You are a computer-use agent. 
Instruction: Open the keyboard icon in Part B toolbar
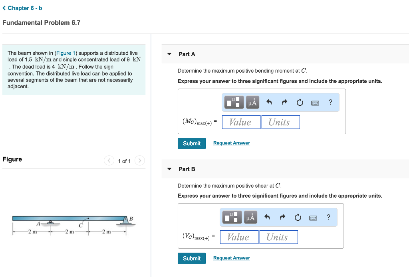pyautogui.click(x=313, y=217)
